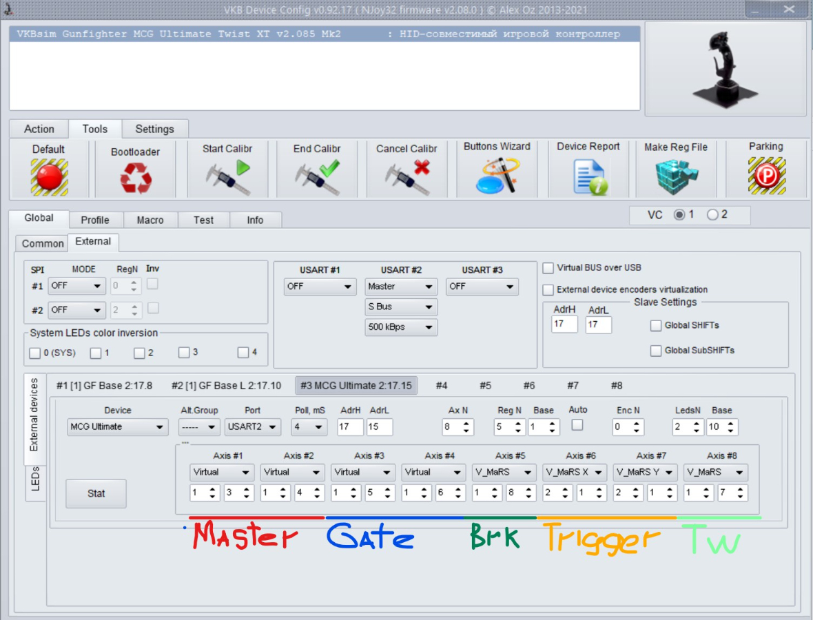Click the Make Reg File cube icon
813x620 pixels.
point(676,177)
